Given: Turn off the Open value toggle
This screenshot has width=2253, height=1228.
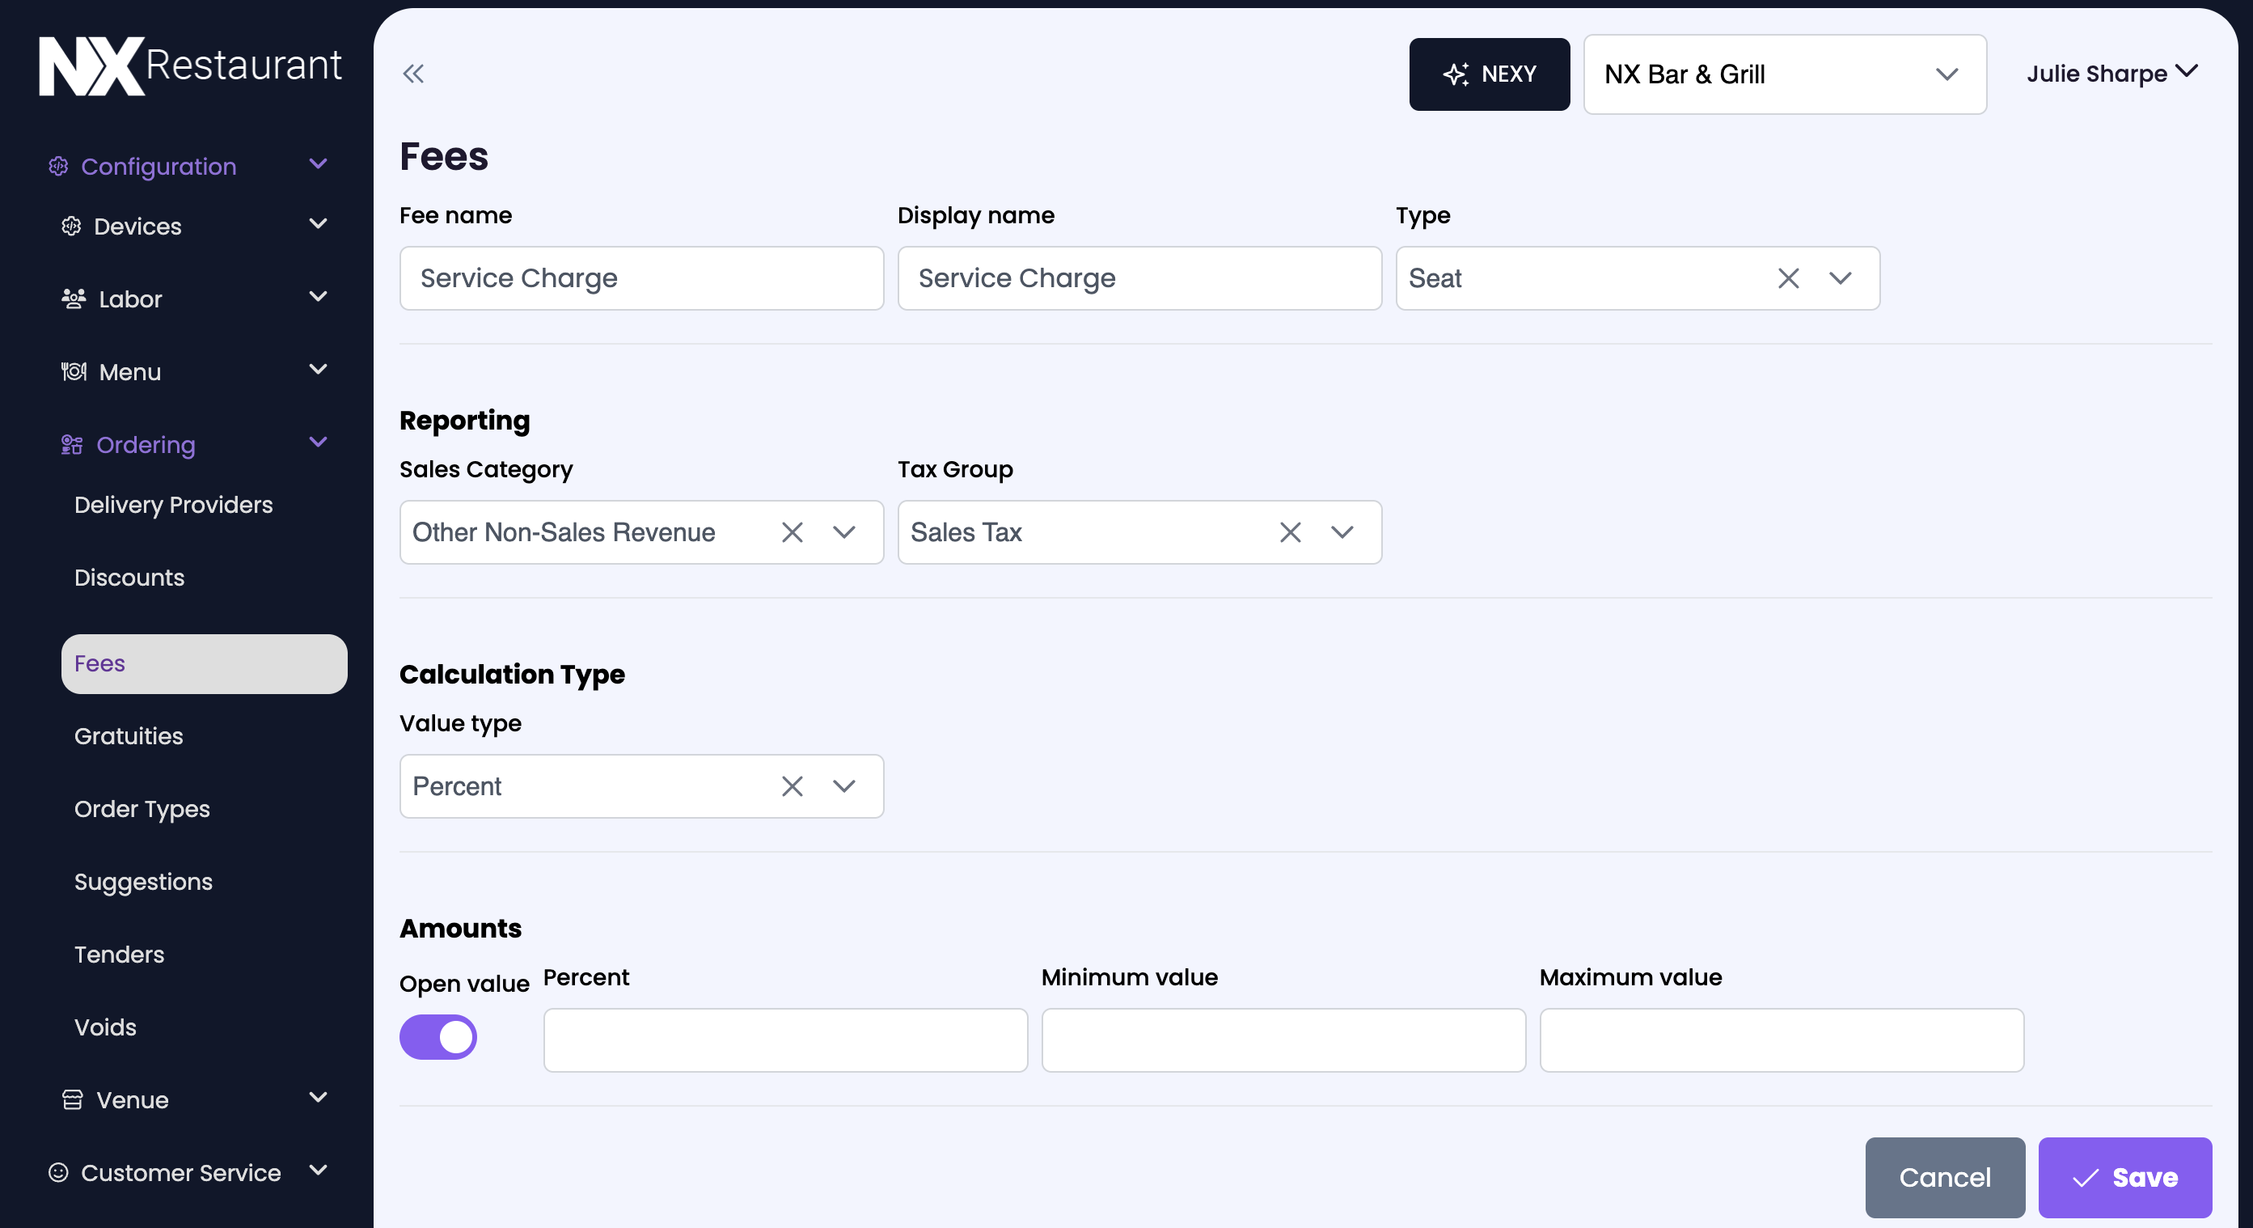Looking at the screenshot, I should coord(438,1037).
